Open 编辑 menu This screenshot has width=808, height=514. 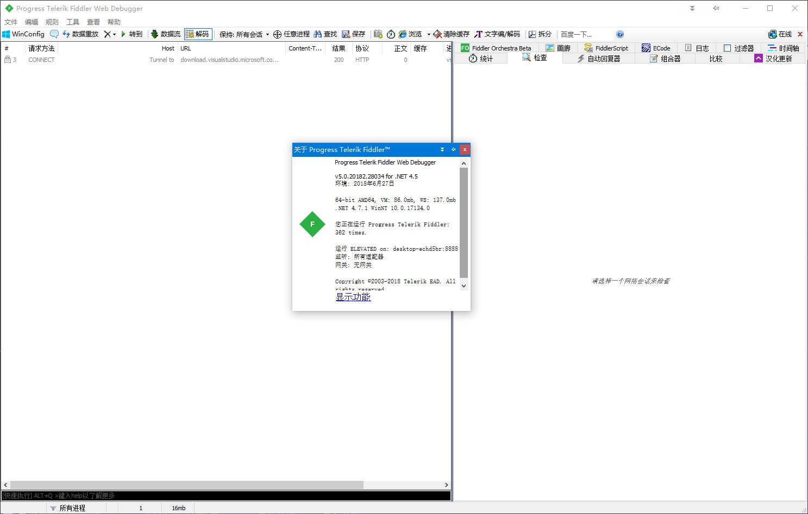[x=32, y=22]
